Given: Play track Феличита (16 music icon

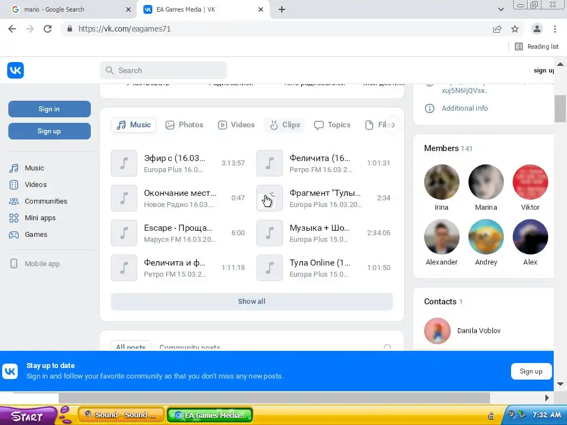Looking at the screenshot, I should click(x=270, y=163).
